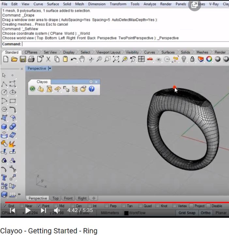Click into the Command input field
Viewport: 229px width, 235px height.
pyautogui.click(x=125, y=44)
